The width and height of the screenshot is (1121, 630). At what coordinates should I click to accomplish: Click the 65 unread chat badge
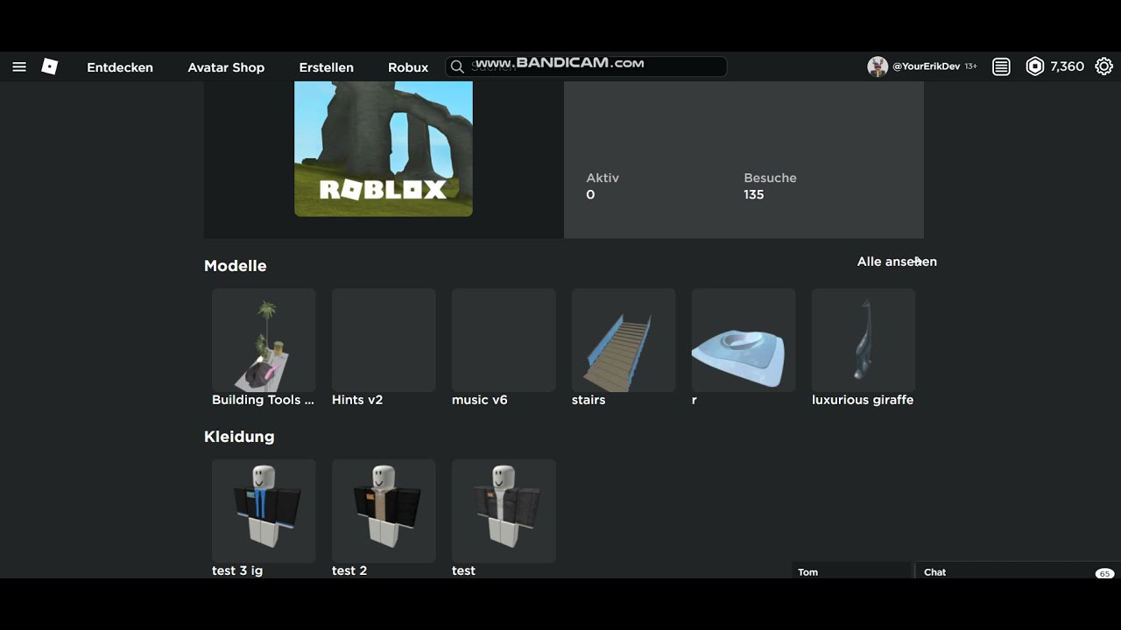point(1104,574)
